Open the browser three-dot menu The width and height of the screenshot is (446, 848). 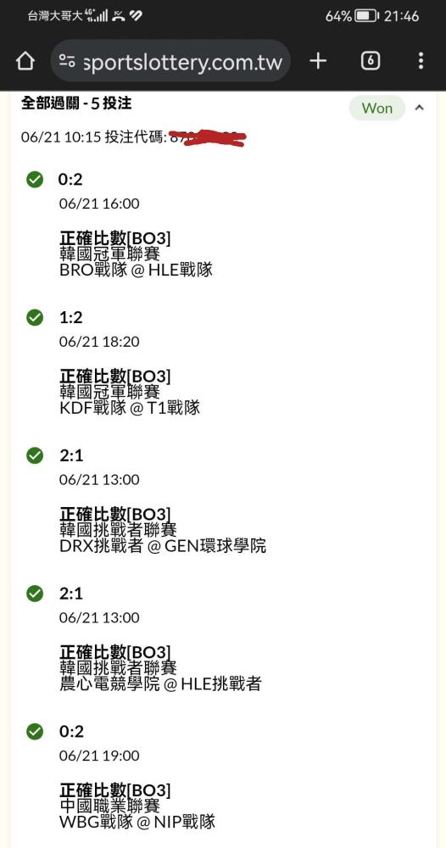click(421, 61)
